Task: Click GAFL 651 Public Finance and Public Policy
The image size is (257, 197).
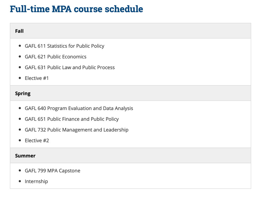Action: [x=72, y=119]
